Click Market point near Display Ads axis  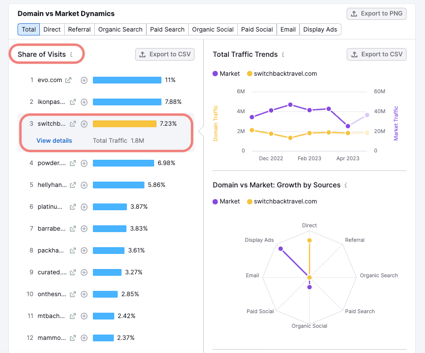(281, 249)
